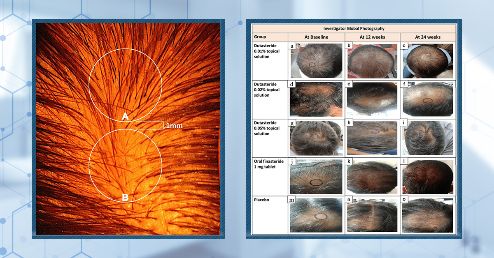
Task: Open photo 'b' at 12 weeks
Action: 372,60
